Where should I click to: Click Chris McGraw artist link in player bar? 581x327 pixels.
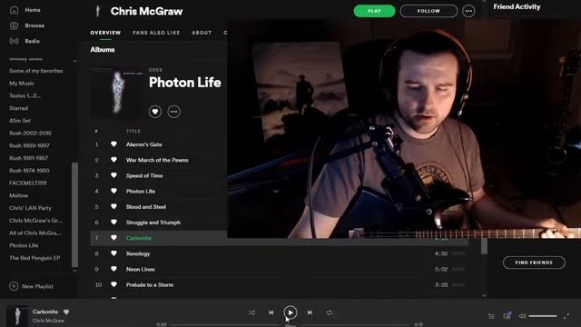(x=48, y=321)
